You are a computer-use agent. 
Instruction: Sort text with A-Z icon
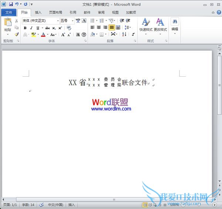click(x=124, y=34)
